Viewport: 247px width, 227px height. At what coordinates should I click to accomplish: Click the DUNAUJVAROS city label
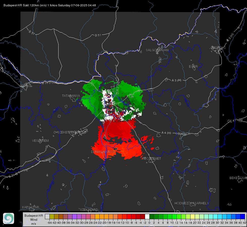[x=103, y=152]
